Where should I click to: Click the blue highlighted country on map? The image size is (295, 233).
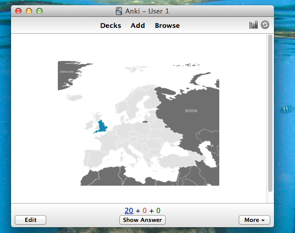coord(101,127)
